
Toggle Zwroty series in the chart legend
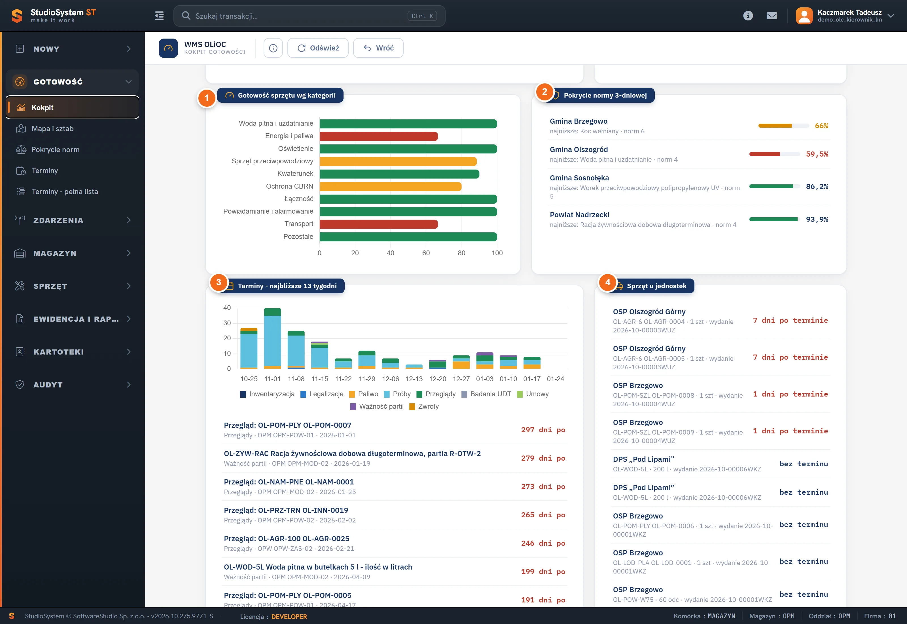pyautogui.click(x=424, y=407)
